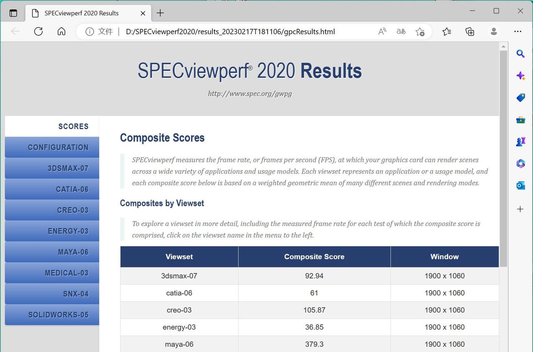
Task: Click the 379.3 composite score
Action: coord(314,344)
